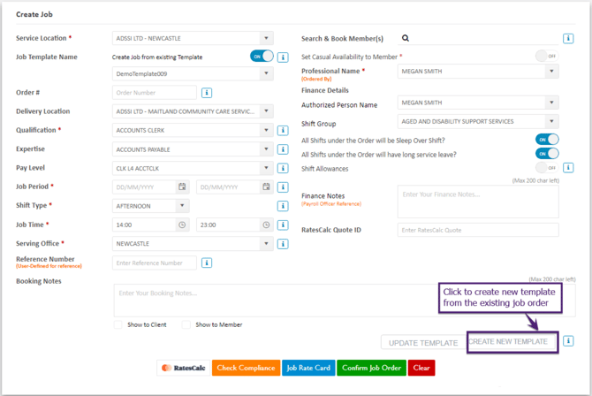Open clock picker for 14:00 start time
592x396 pixels.
point(182,225)
